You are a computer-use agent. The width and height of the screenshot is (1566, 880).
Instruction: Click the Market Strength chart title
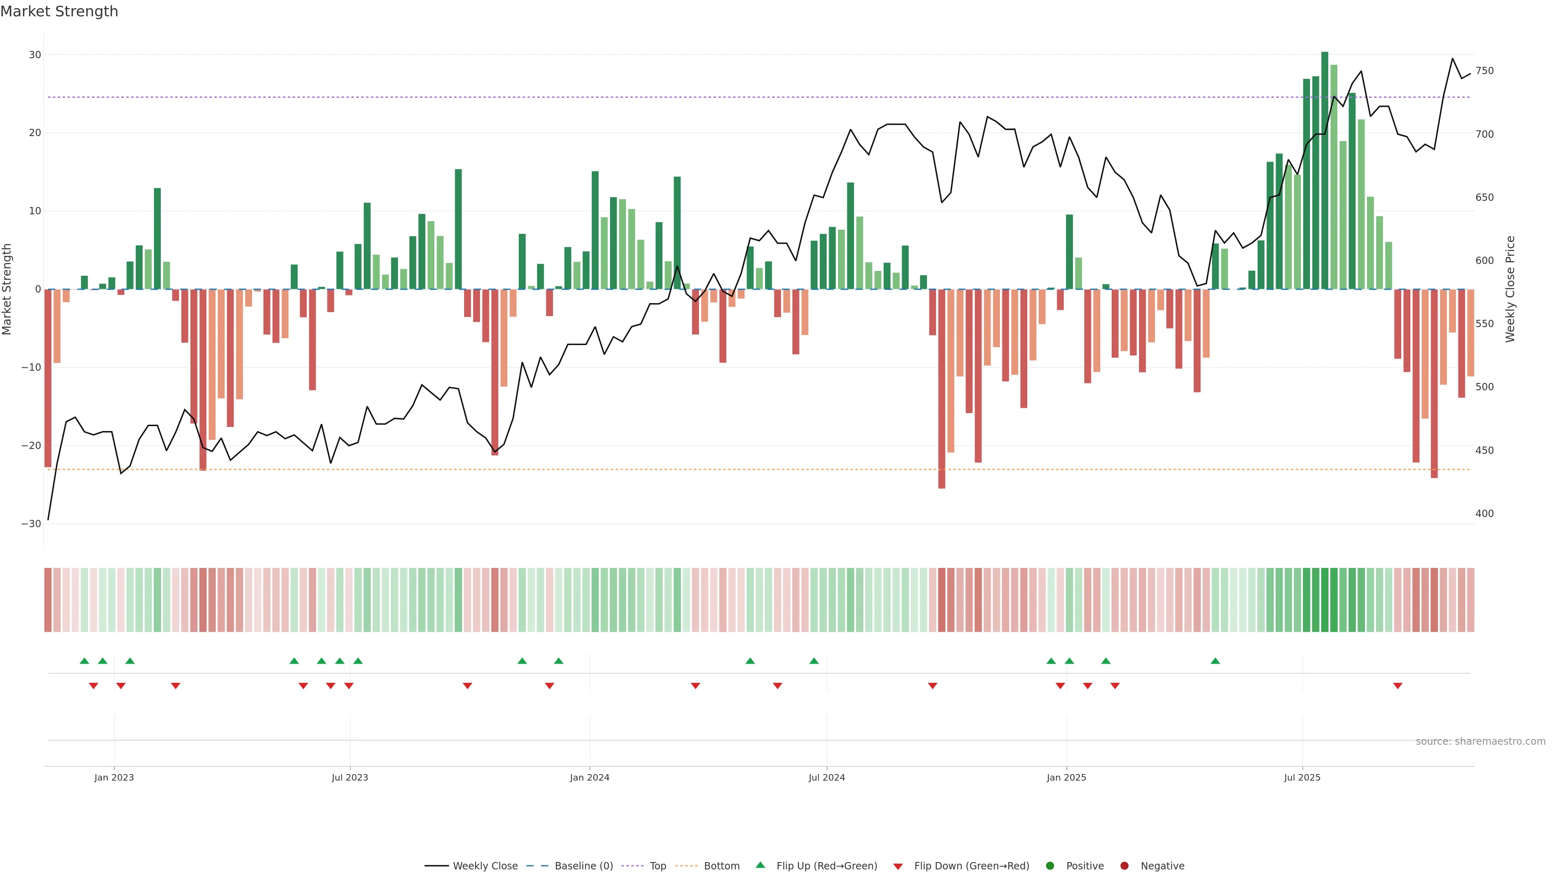click(x=59, y=11)
